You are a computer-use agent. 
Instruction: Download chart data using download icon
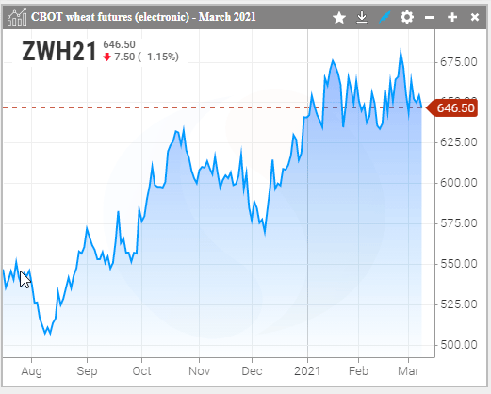click(x=362, y=17)
